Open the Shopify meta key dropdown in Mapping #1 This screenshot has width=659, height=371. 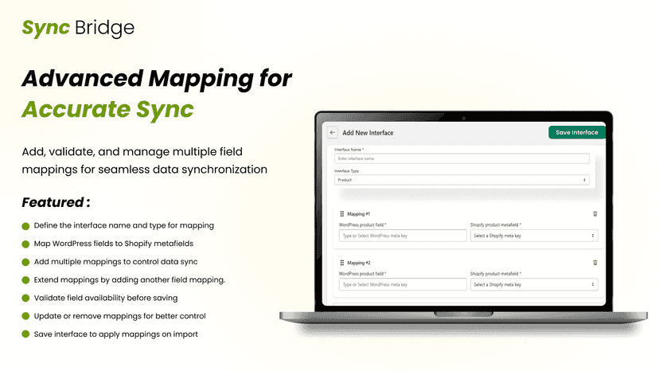point(534,236)
